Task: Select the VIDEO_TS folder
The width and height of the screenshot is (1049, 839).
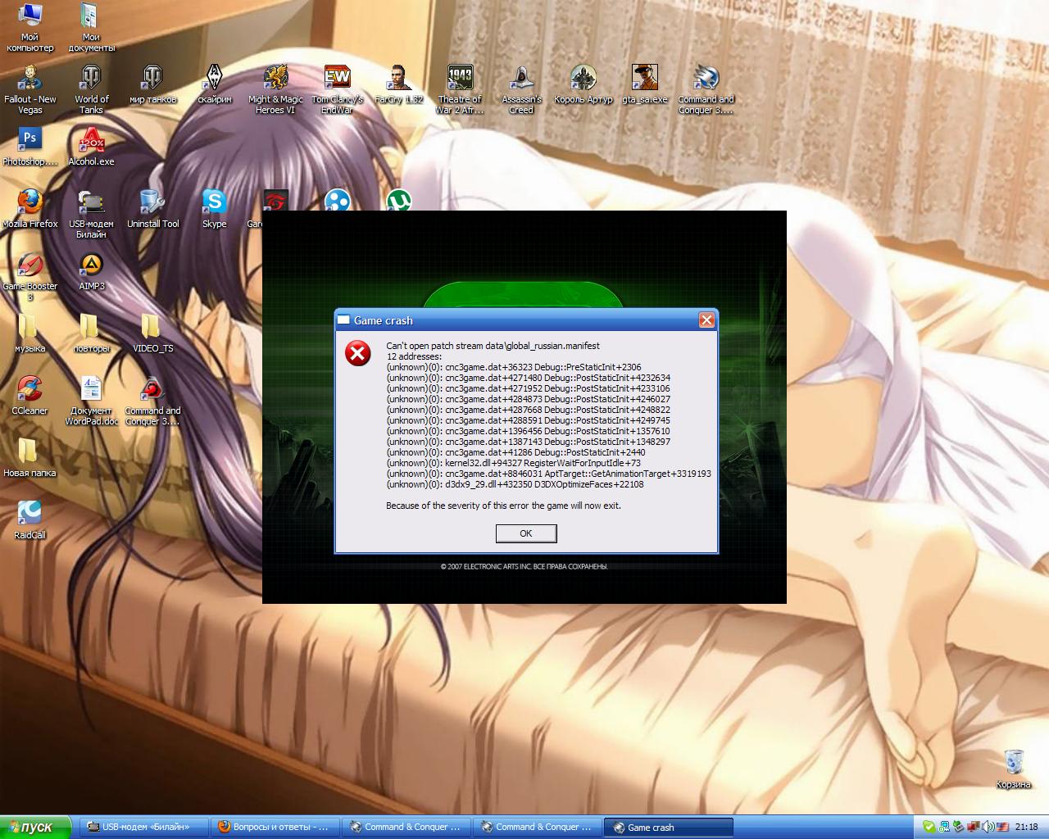Action: click(152, 333)
